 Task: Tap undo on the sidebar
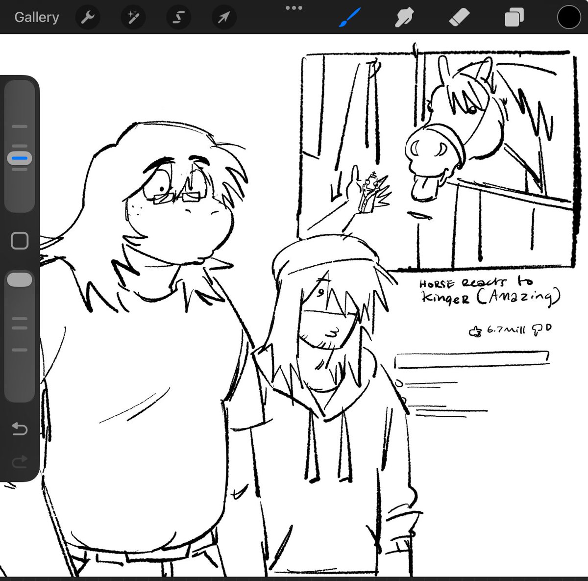pyautogui.click(x=19, y=429)
